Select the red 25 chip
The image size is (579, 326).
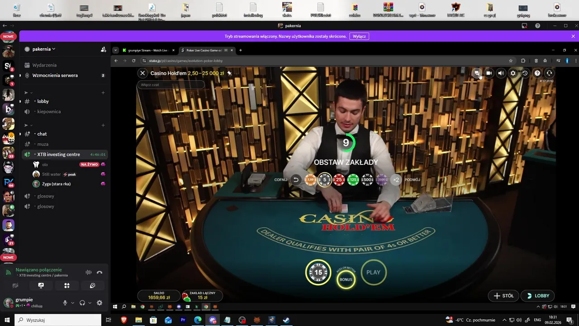pos(339,180)
